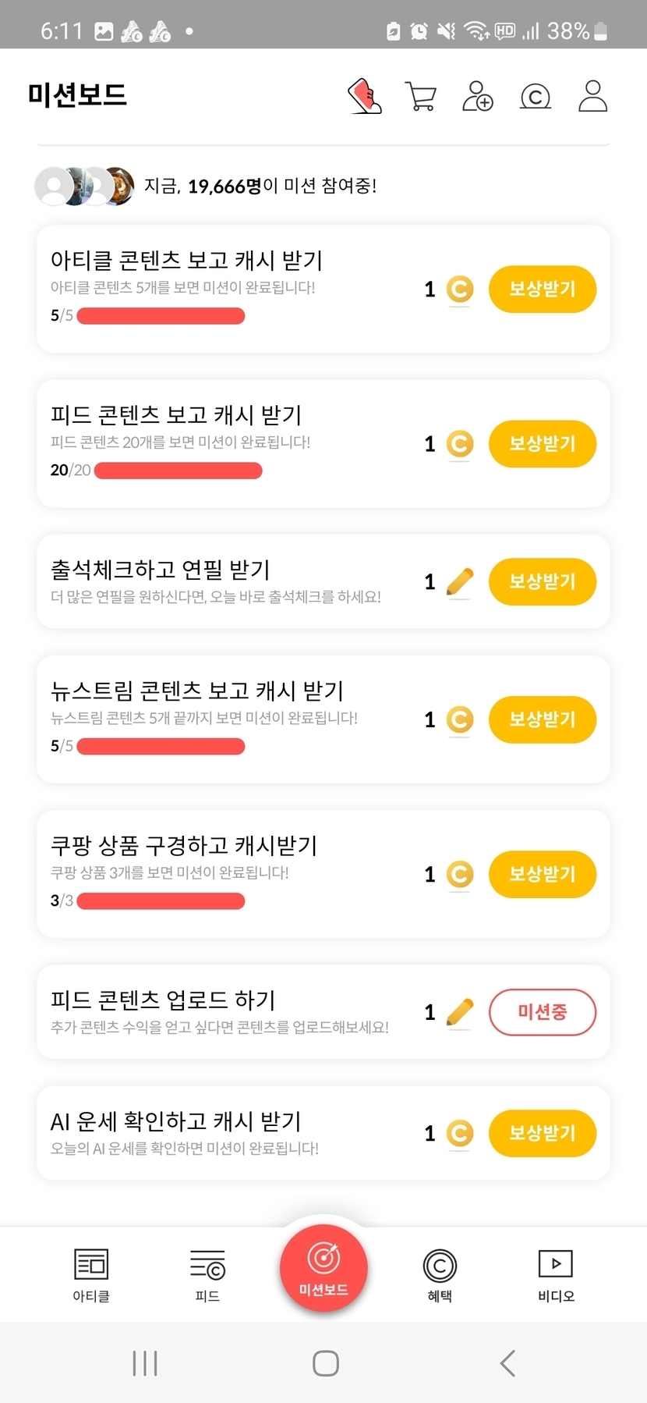The width and height of the screenshot is (647, 1403).
Task: Claim reward for 아티클 콘텐츠 mission
Action: (543, 289)
